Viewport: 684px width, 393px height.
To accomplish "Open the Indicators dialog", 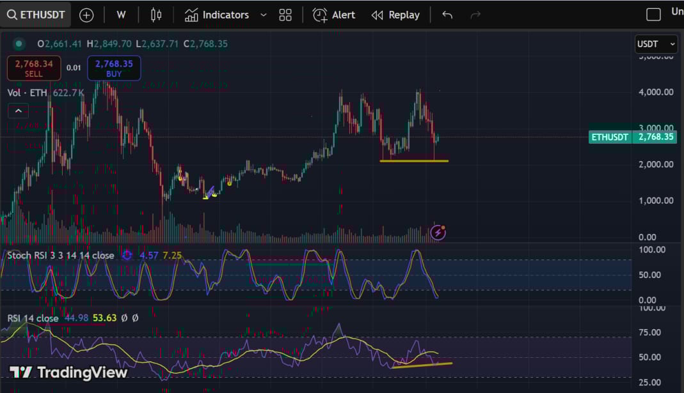I will [216, 15].
